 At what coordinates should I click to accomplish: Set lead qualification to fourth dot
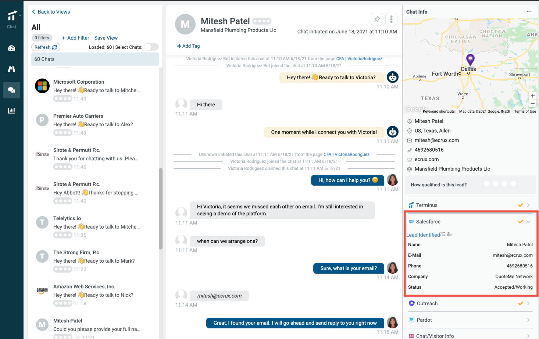[513, 184]
